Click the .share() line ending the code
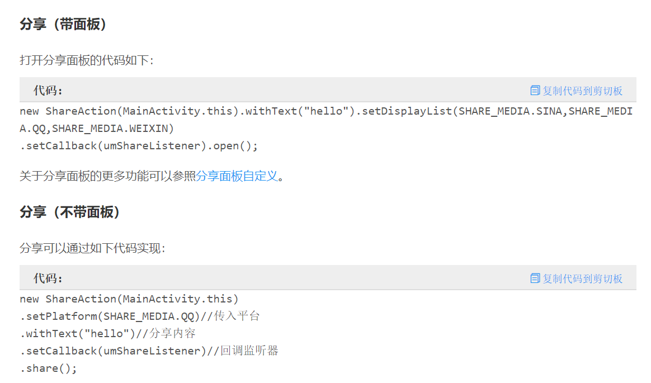This screenshot has width=651, height=383. (x=49, y=368)
